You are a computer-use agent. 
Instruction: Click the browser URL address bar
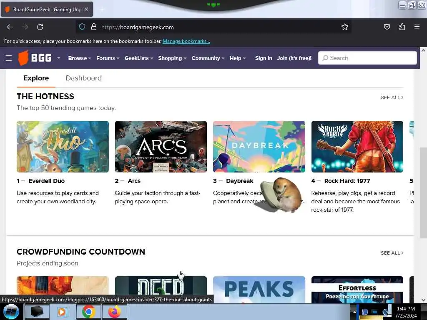(214, 27)
